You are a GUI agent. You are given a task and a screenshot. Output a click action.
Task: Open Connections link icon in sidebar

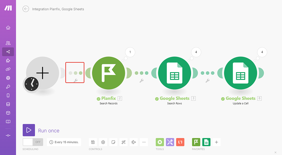(8, 69)
